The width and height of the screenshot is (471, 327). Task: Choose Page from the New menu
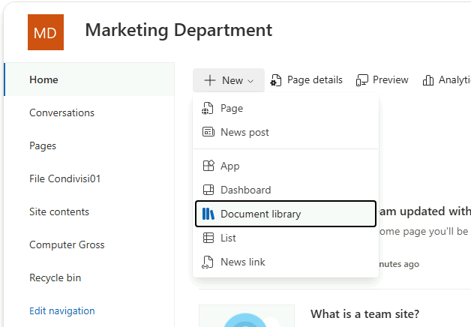click(286, 108)
